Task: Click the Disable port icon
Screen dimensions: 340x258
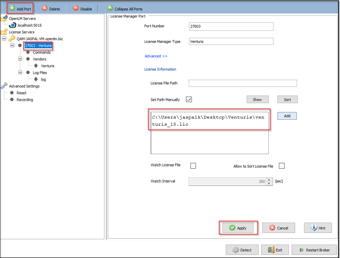Action: pos(76,9)
